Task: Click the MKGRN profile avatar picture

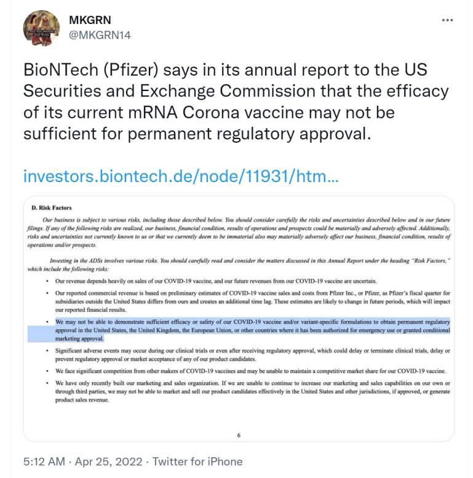Action: (x=41, y=28)
